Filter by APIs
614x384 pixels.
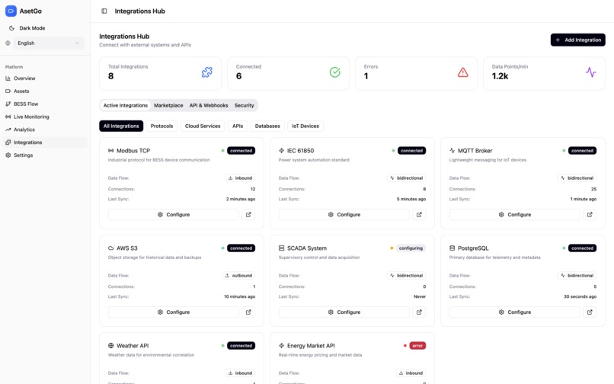[238, 126]
